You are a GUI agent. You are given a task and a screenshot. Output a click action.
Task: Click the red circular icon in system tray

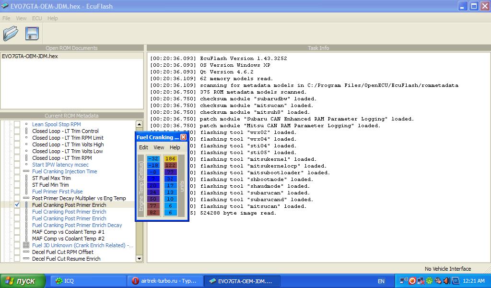pos(412,281)
